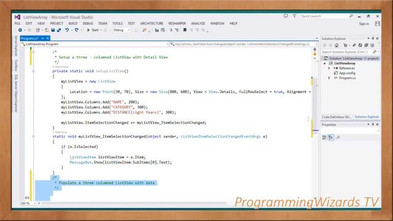Viewport: 393px width, 221px height.
Task: Open Solution Explorer window options dropdown
Action: coord(368,39)
